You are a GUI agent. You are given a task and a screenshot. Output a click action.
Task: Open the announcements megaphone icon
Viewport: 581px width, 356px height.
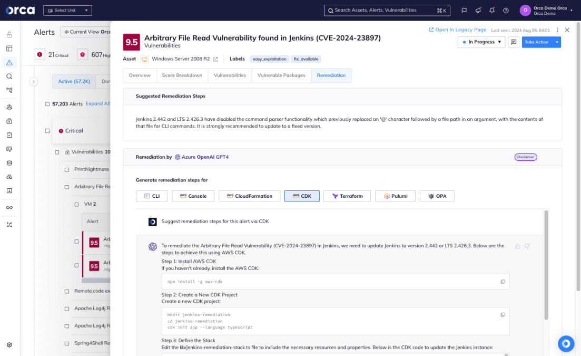click(x=478, y=11)
